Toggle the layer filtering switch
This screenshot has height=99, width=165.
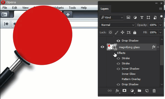(161, 18)
